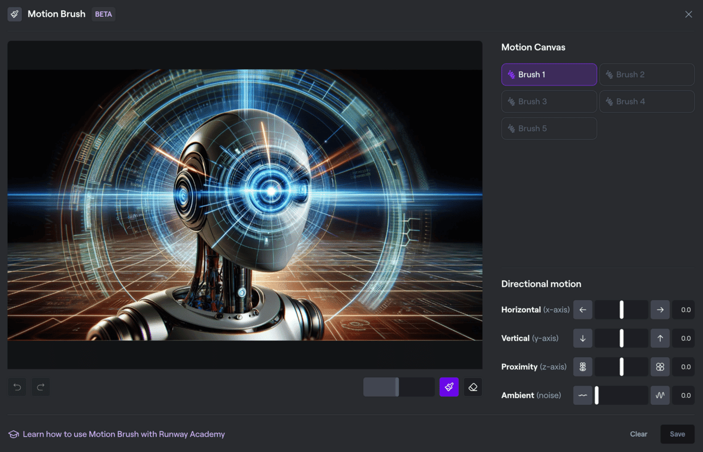Viewport: 703px width, 452px height.
Task: Clear the motion brush canvas
Action: tap(638, 434)
